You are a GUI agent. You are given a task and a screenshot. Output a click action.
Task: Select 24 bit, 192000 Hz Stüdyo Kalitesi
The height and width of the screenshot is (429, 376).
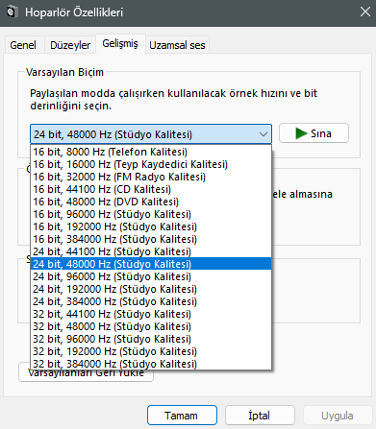[151, 289]
